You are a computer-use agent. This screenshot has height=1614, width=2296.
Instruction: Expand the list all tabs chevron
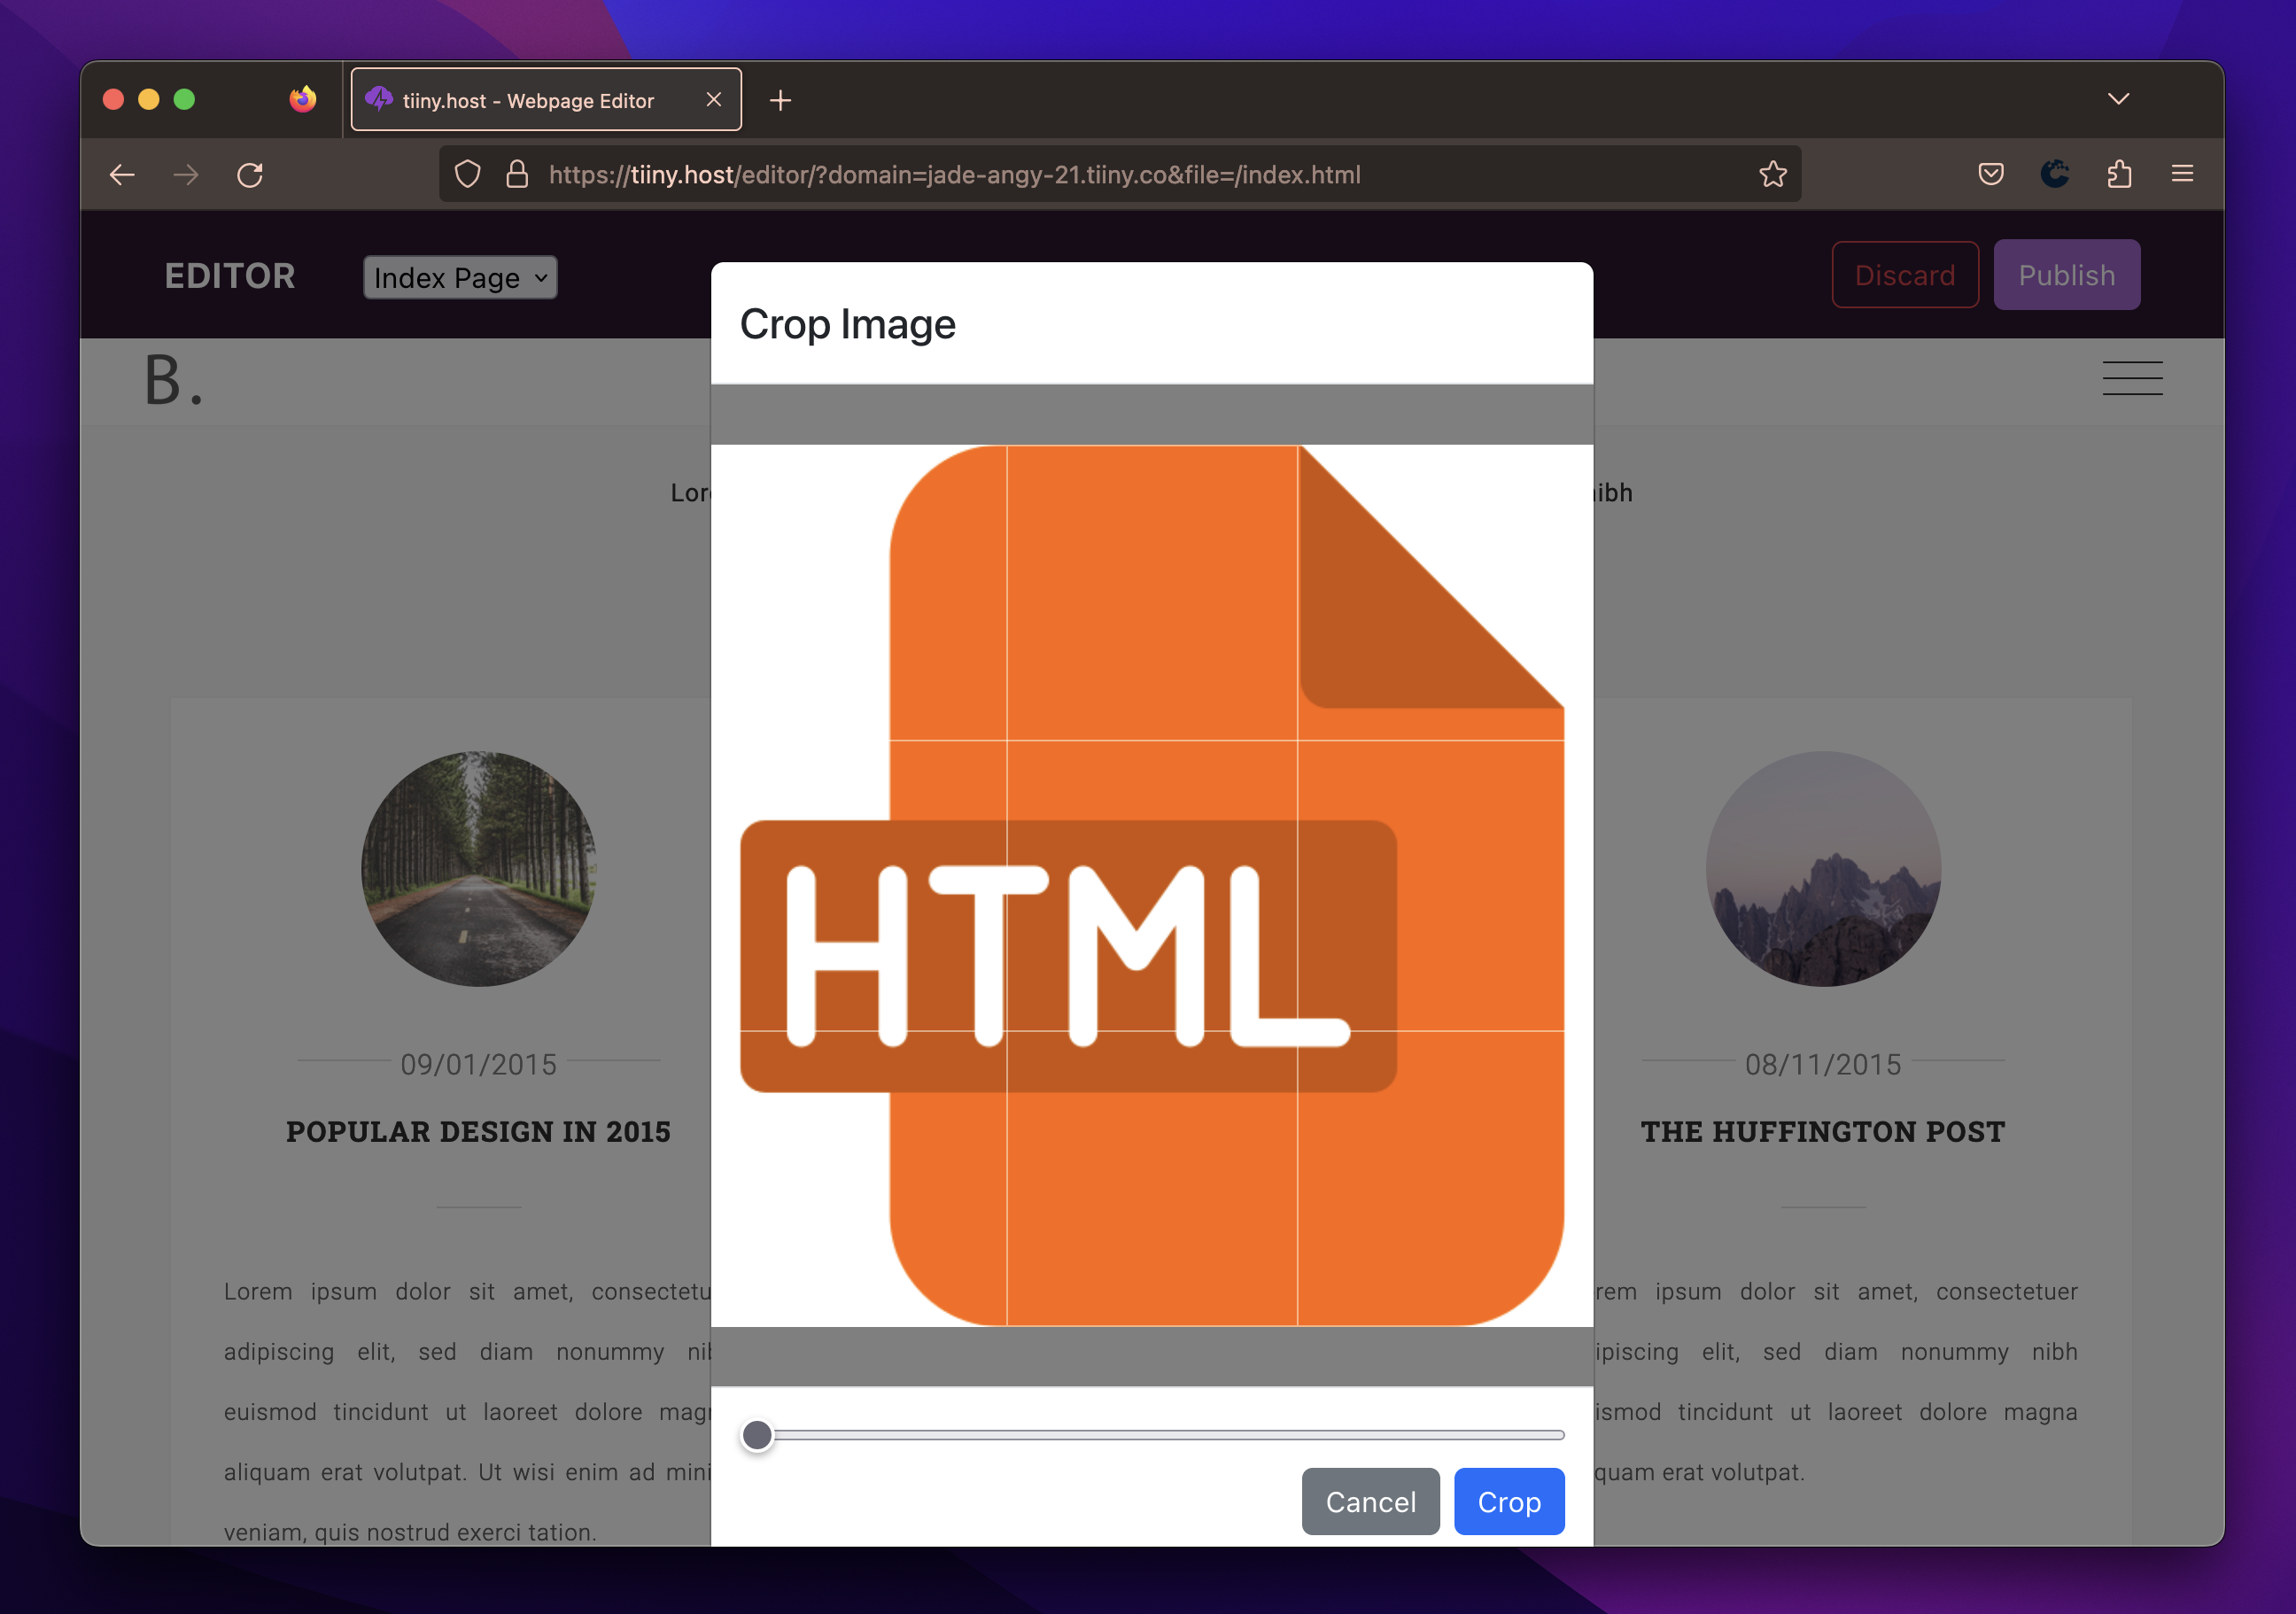[x=2118, y=99]
